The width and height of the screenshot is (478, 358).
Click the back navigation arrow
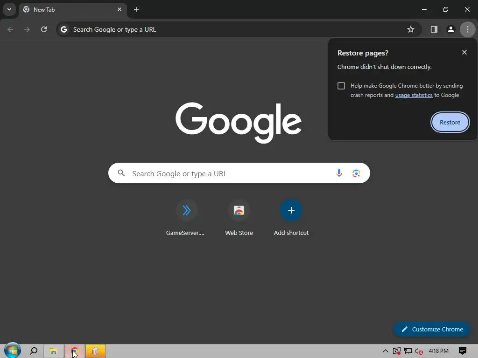10,29
